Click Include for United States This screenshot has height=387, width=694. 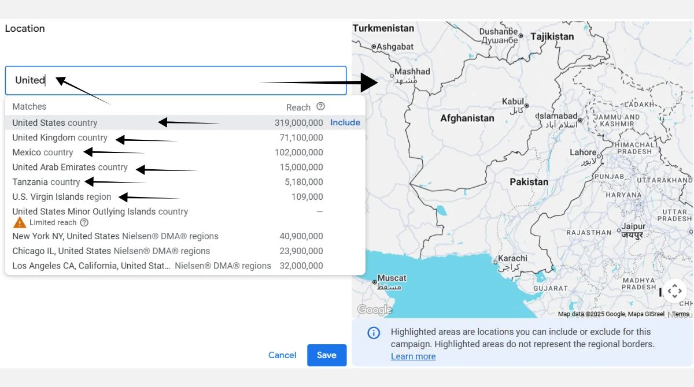(345, 122)
